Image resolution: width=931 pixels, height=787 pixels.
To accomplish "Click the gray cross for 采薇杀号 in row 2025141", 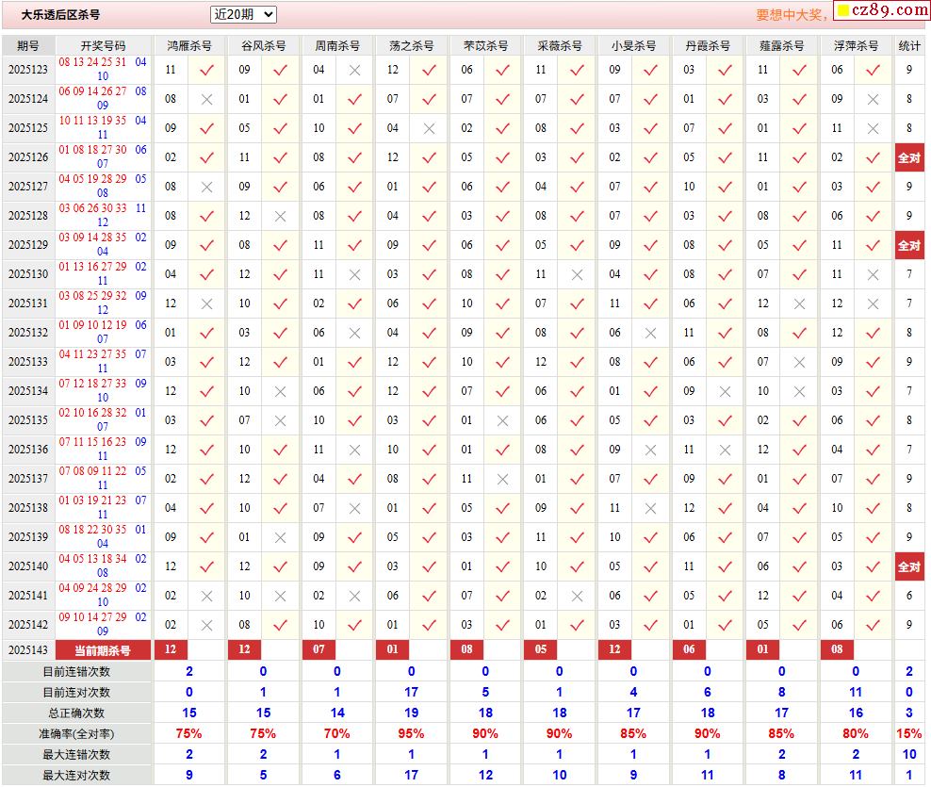I will pyautogui.click(x=577, y=596).
